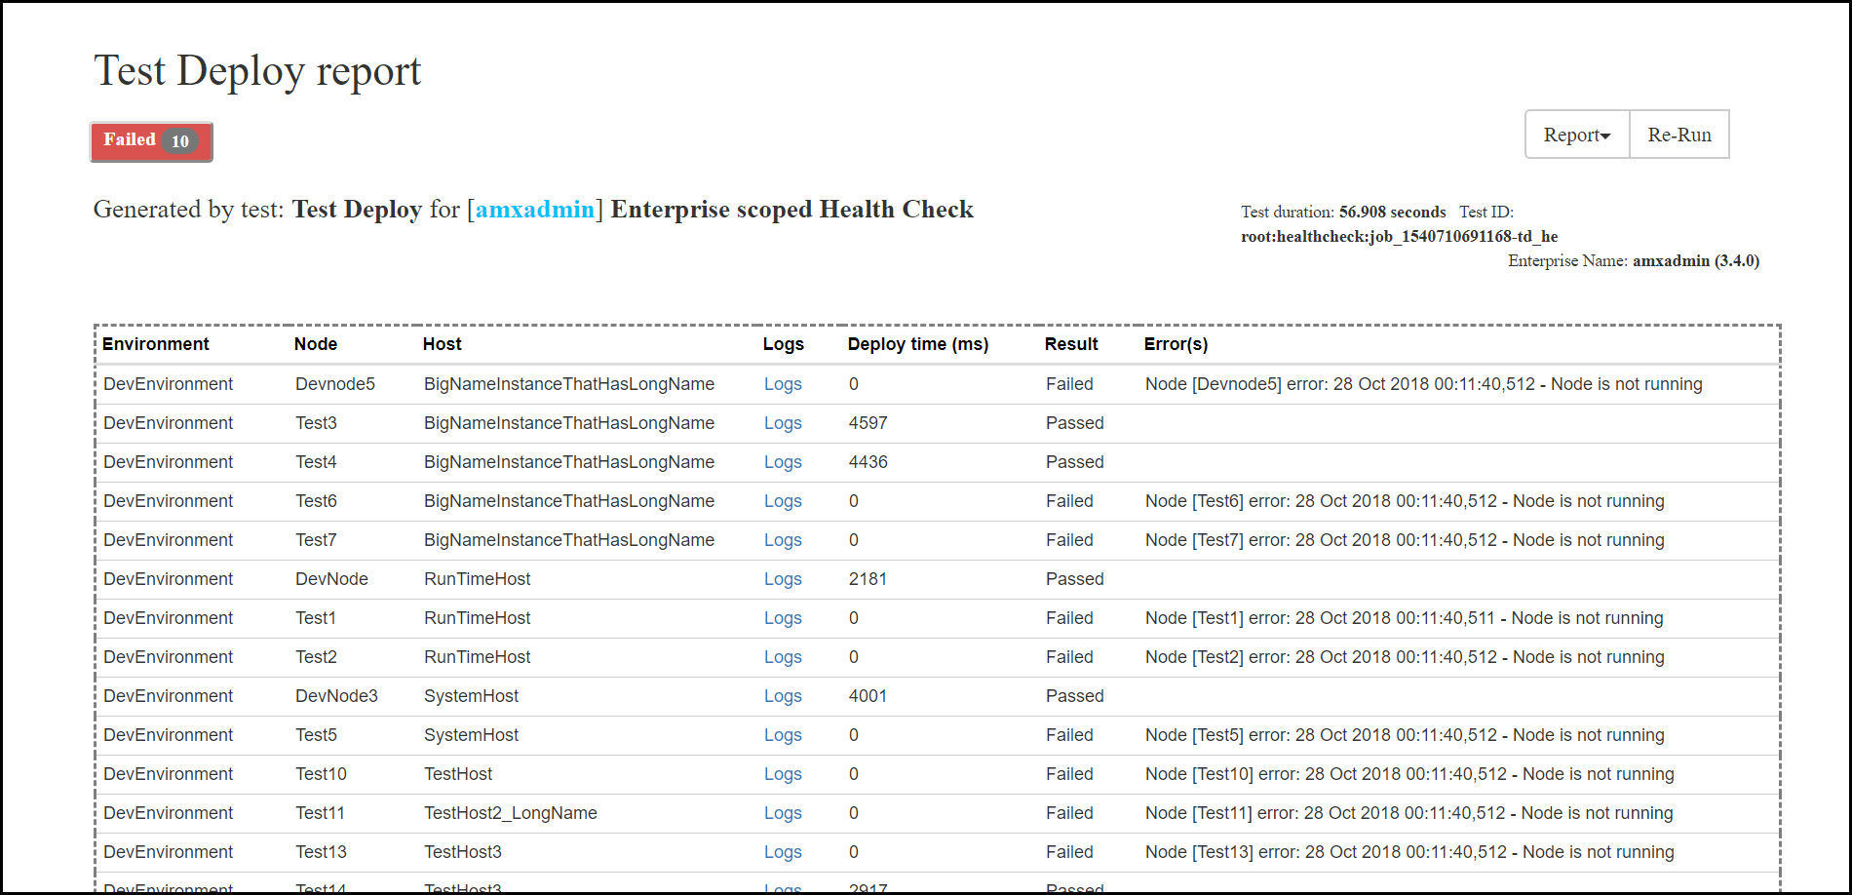Click the Error(s) column header
This screenshot has width=1852, height=895.
(1176, 344)
